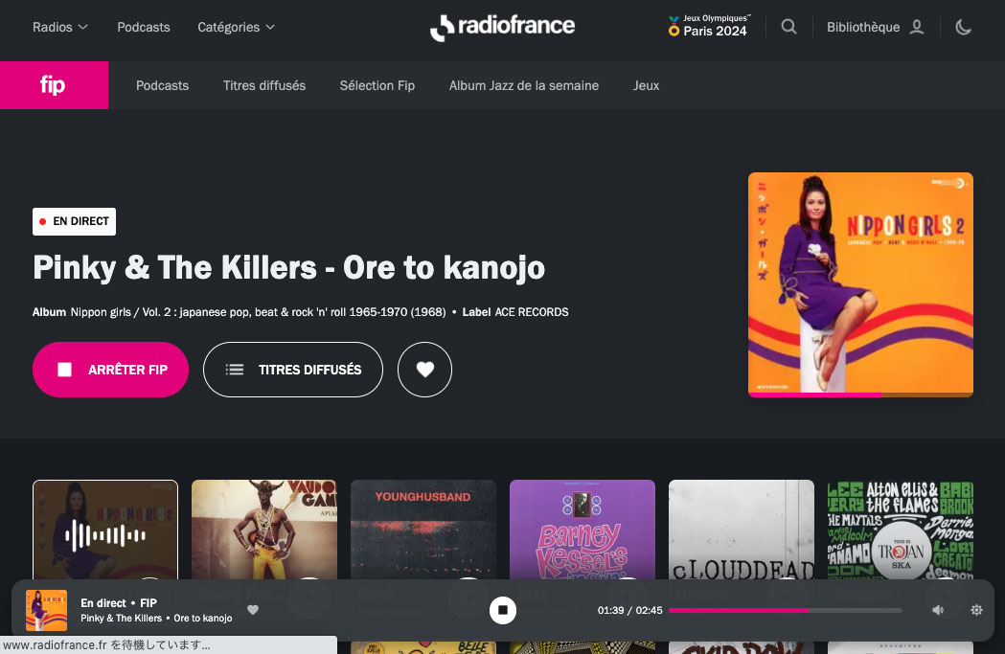This screenshot has height=654, width=1005.
Task: Seek on the player progress bar
Action: click(786, 611)
